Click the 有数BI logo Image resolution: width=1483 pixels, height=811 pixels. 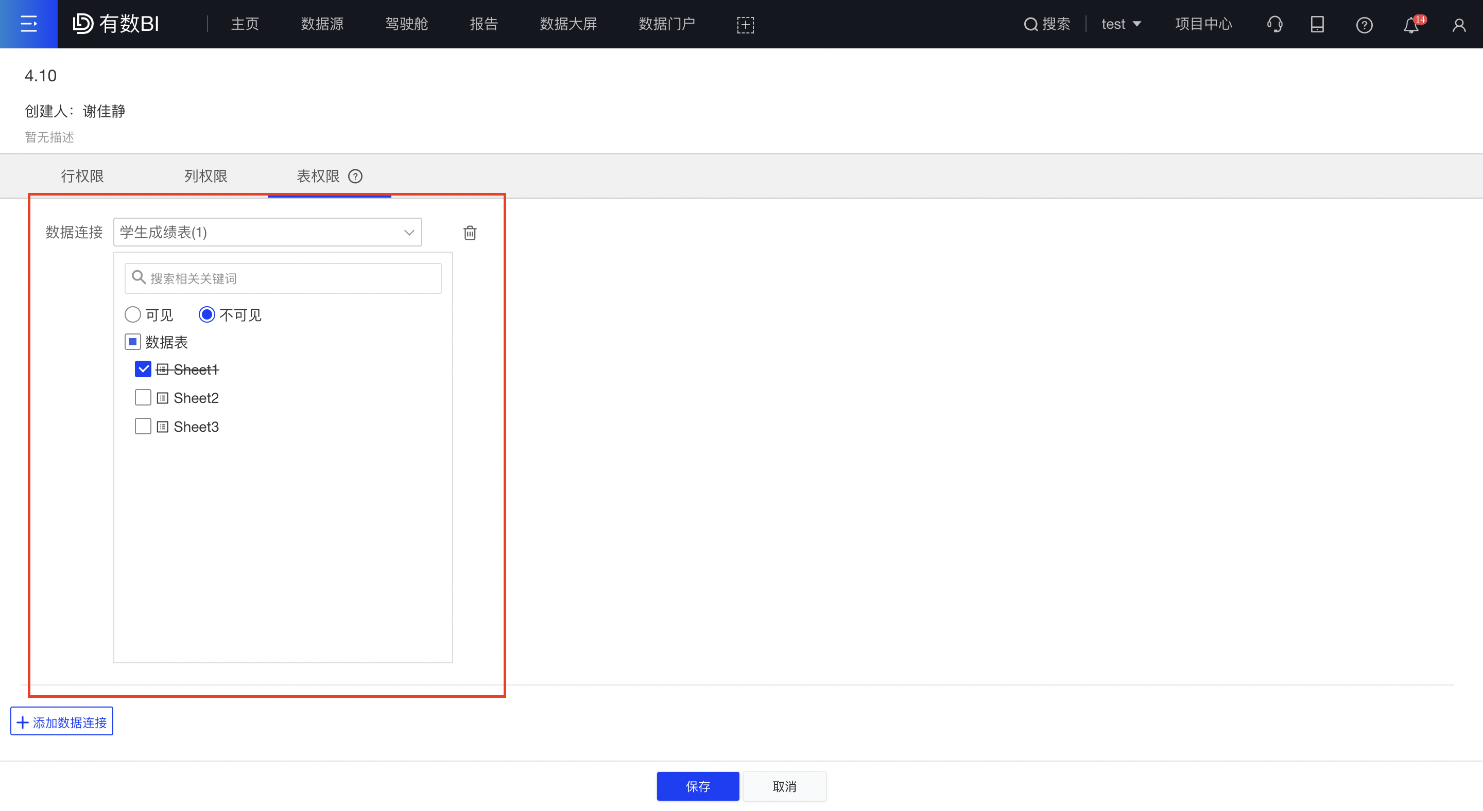point(117,24)
